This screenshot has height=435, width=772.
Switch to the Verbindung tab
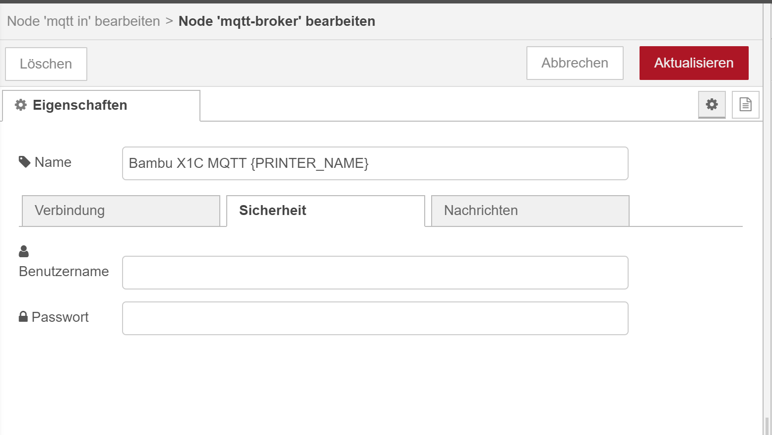coord(121,211)
